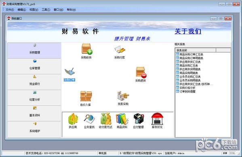Open 收付款方式 payment methods icon
This screenshot has height=157, width=242.
point(105,121)
